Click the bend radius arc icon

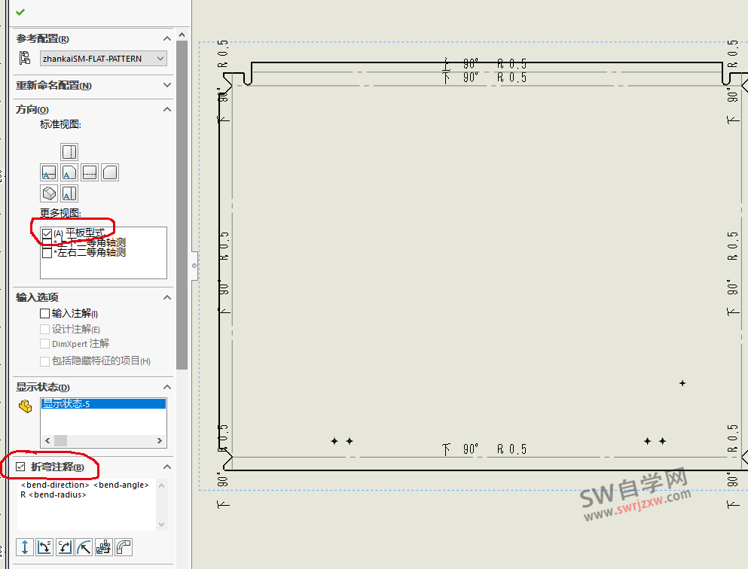pyautogui.click(x=84, y=546)
